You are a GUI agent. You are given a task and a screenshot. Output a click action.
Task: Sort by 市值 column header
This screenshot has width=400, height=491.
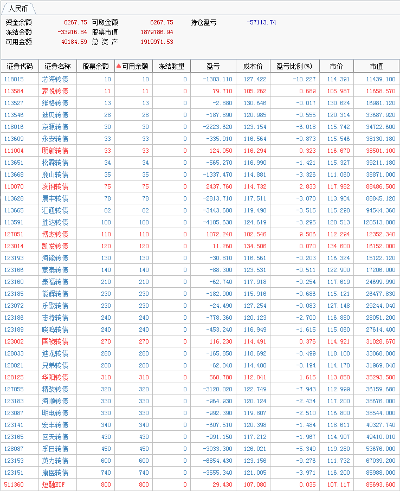point(376,66)
